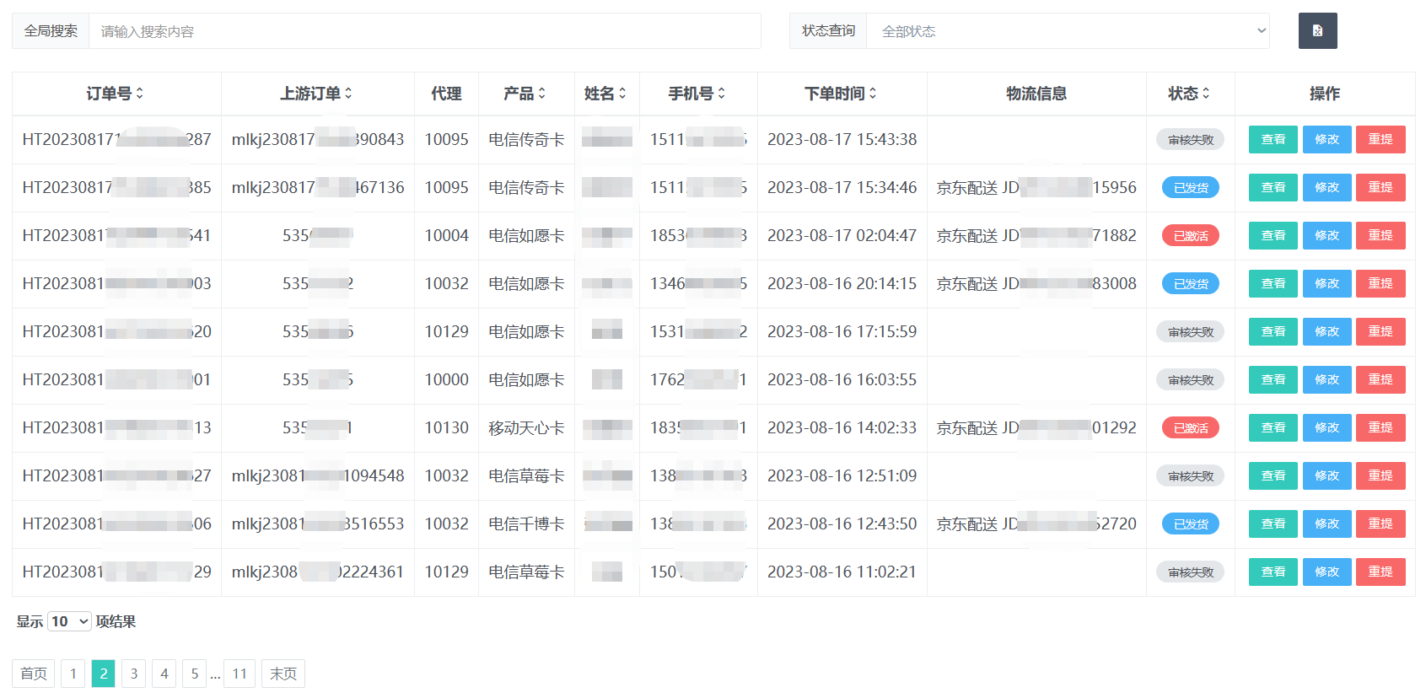The width and height of the screenshot is (1426, 698).
Task: Click 修改 for order at 14:02:33
Action: coord(1327,427)
